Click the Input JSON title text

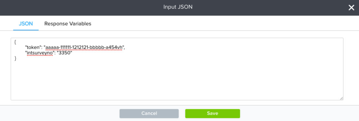[x=178, y=7]
